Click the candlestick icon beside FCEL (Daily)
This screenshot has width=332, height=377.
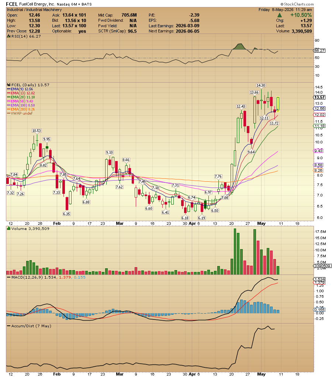(8, 85)
